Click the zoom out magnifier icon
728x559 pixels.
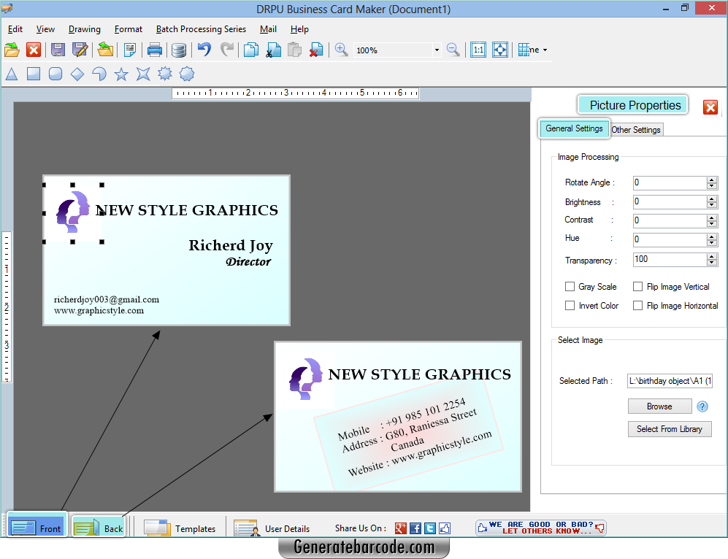453,50
